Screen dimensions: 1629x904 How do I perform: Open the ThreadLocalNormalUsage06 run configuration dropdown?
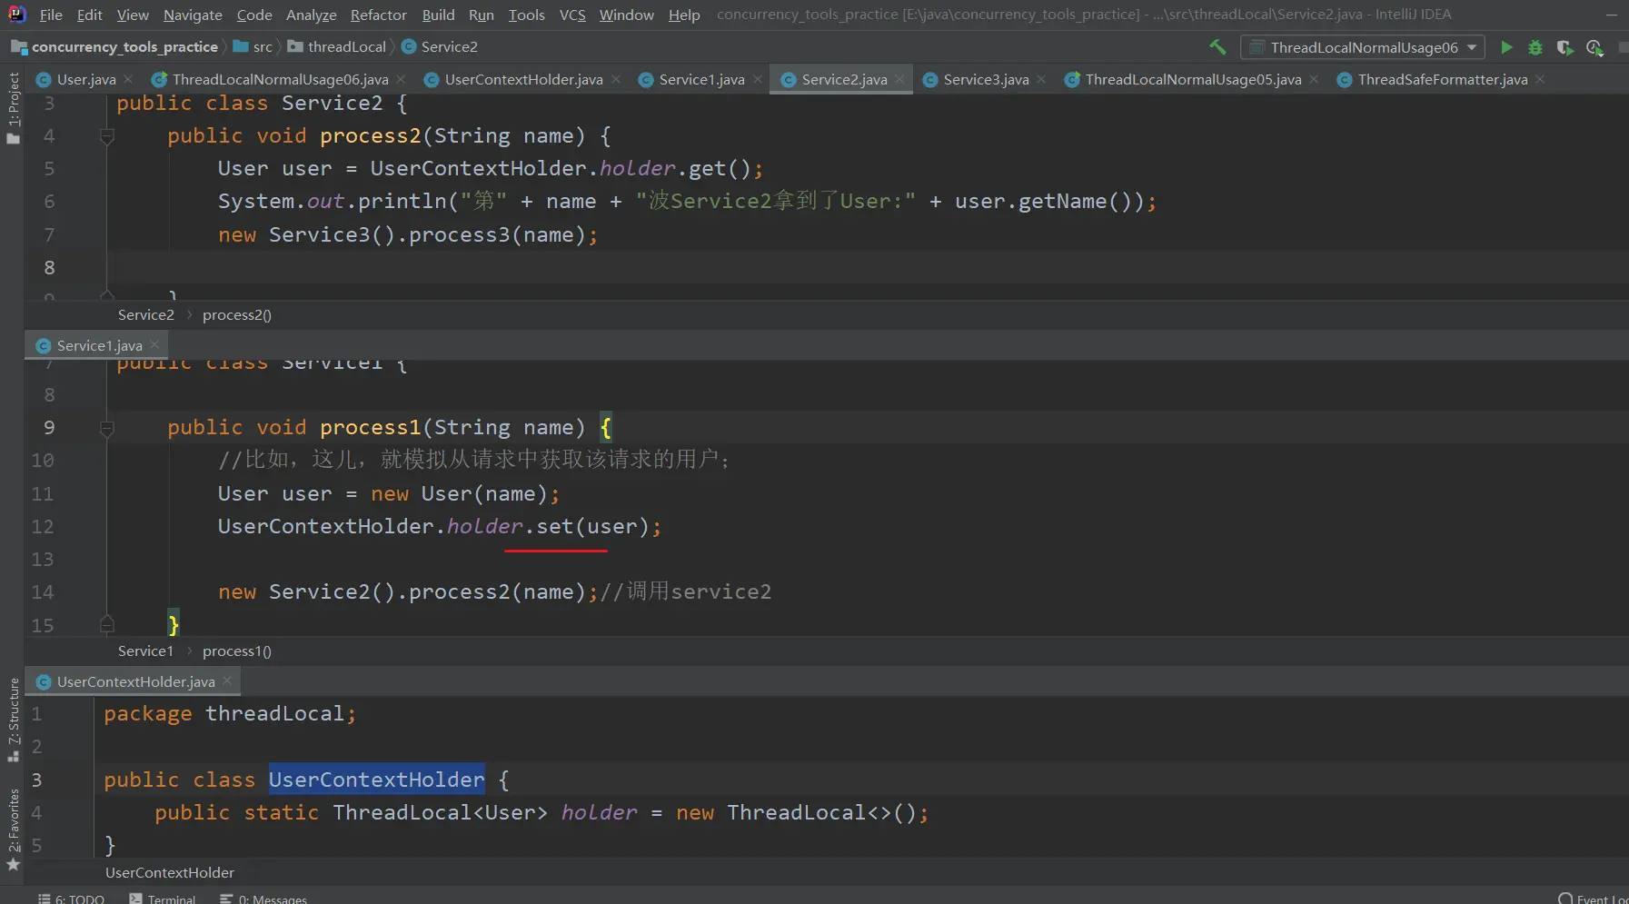[1363, 47]
